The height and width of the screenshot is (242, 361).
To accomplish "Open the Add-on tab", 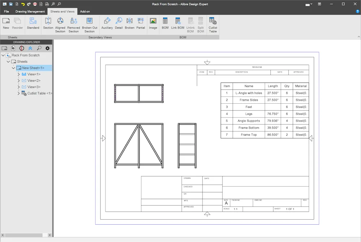I will tap(85, 11).
